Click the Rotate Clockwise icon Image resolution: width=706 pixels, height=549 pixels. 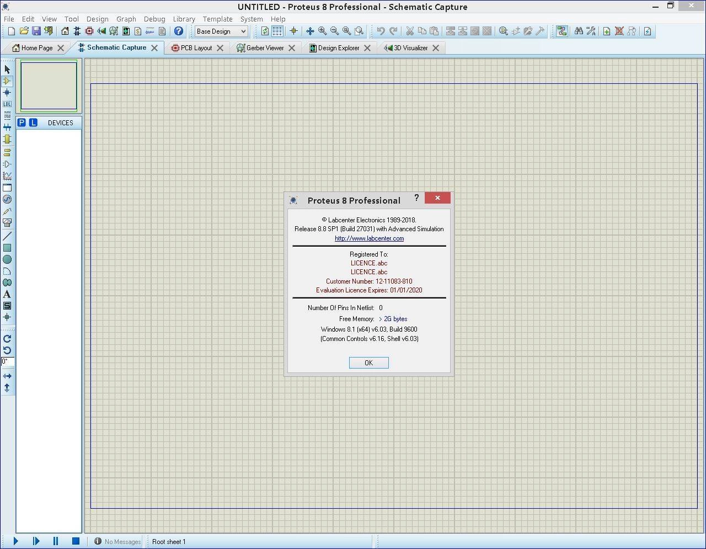tap(7, 339)
